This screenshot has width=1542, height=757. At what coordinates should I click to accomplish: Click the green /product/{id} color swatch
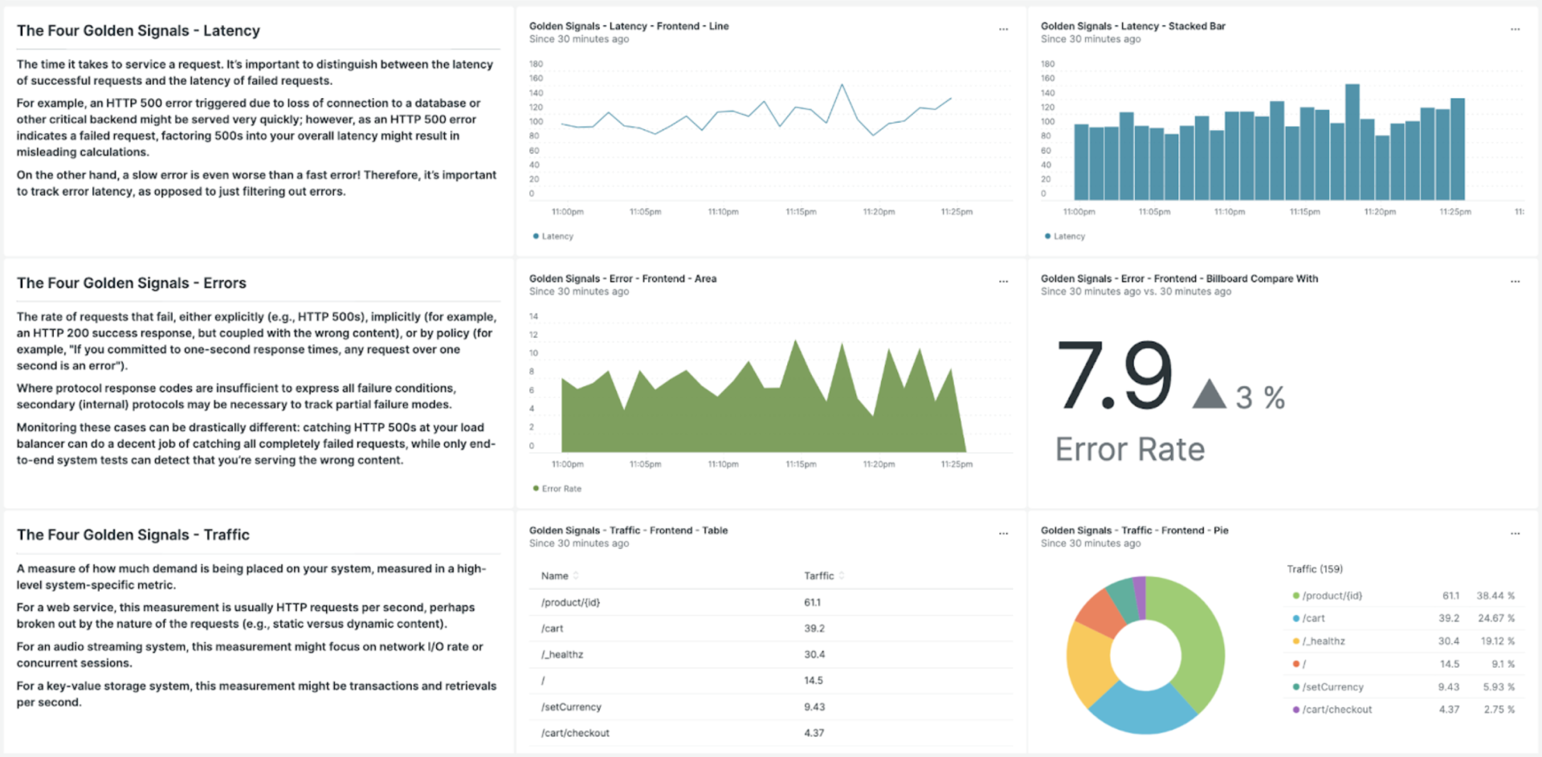pos(1295,596)
